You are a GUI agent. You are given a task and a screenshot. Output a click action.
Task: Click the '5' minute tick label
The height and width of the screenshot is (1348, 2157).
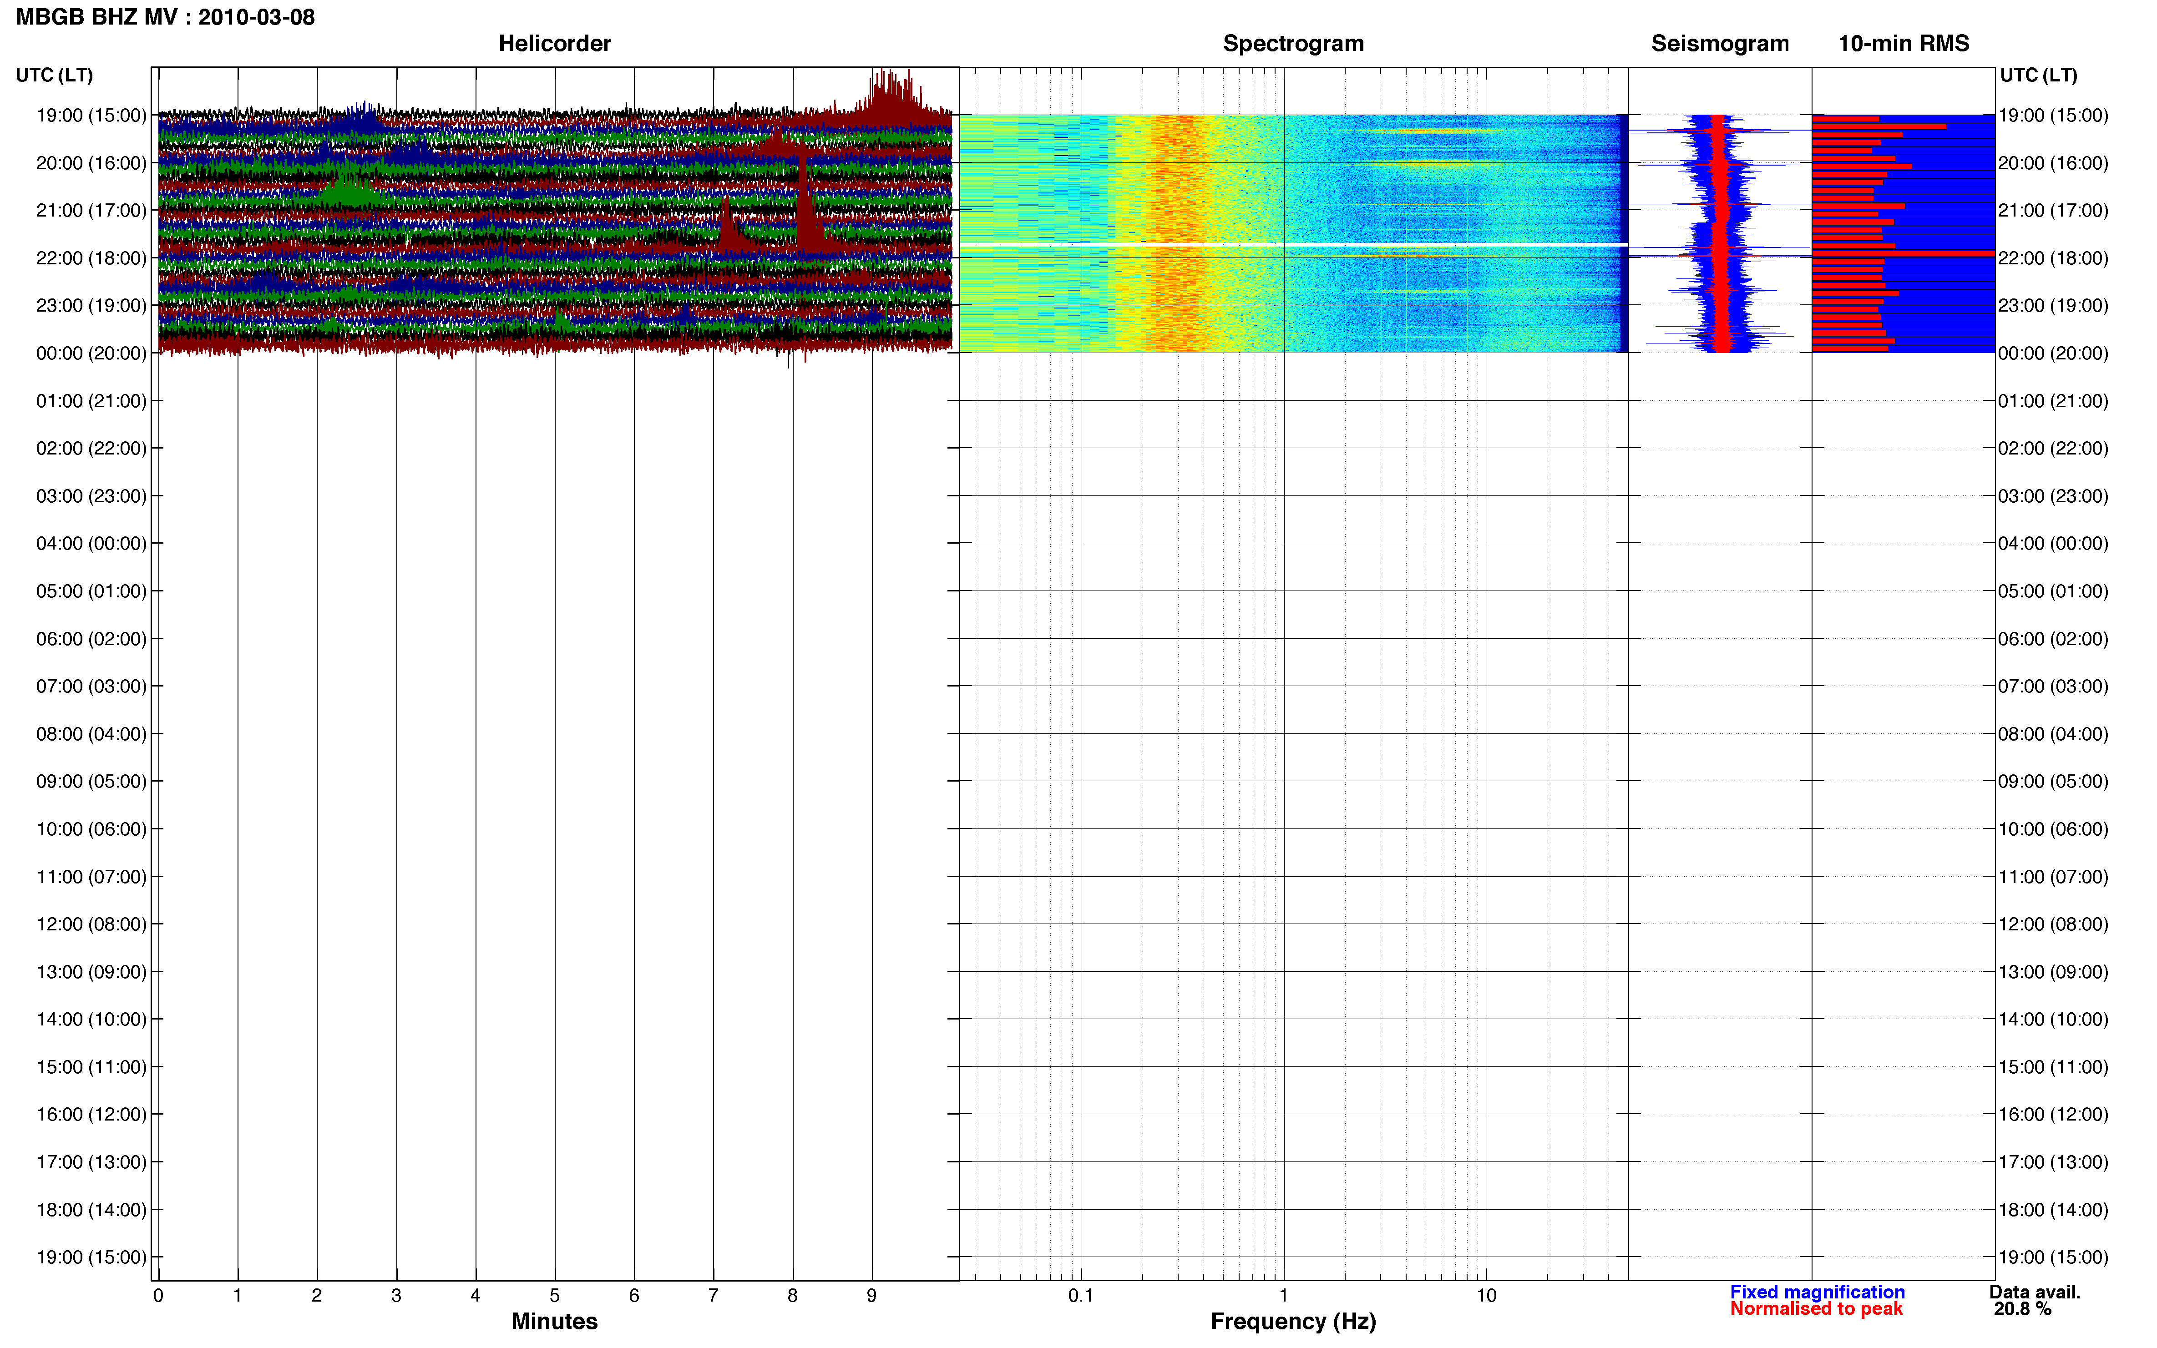pos(555,1295)
